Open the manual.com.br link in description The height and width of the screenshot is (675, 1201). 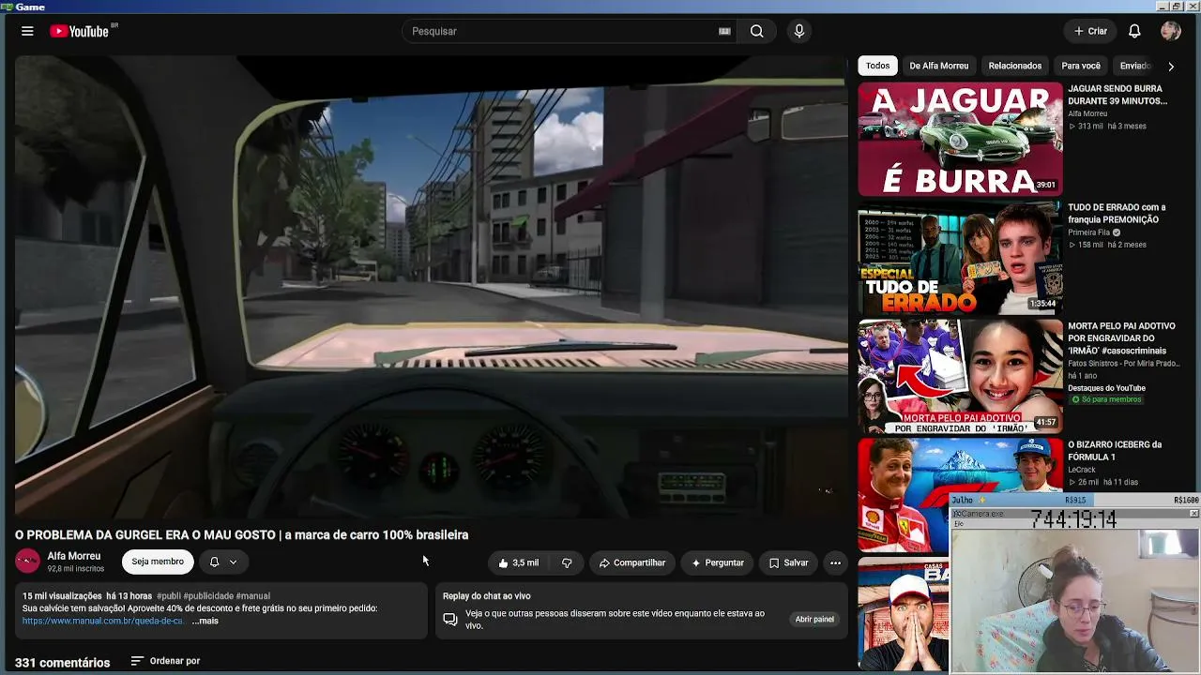103,621
